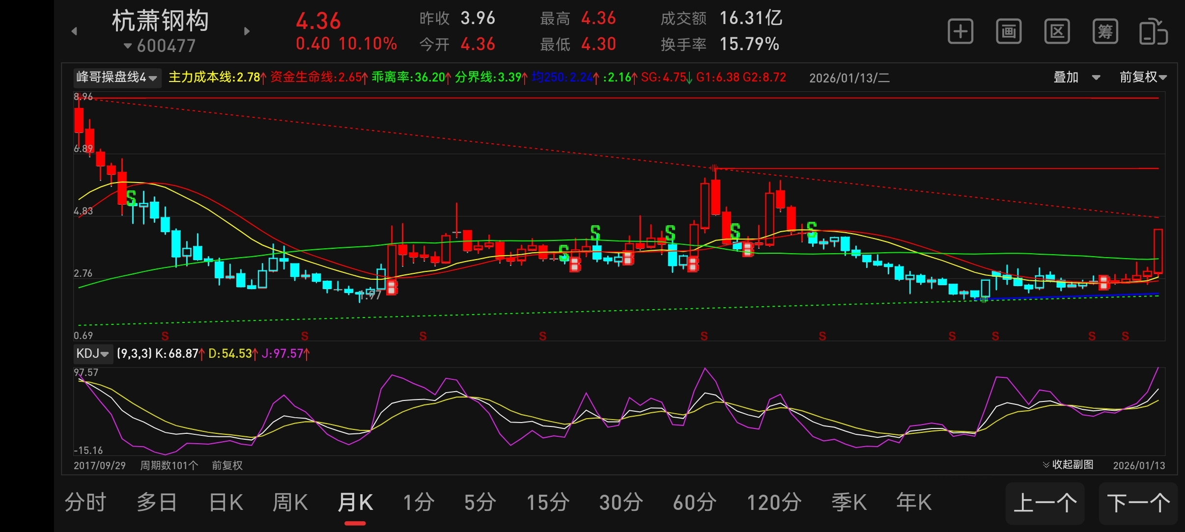Image resolution: width=1185 pixels, height=532 pixels.
Task: Select the 60分 period tab
Action: 694,503
